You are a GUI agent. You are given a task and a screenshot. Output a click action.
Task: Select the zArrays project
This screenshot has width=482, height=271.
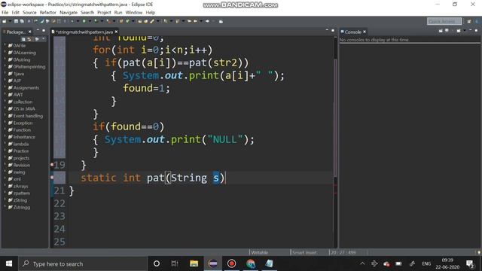pyautogui.click(x=20, y=186)
